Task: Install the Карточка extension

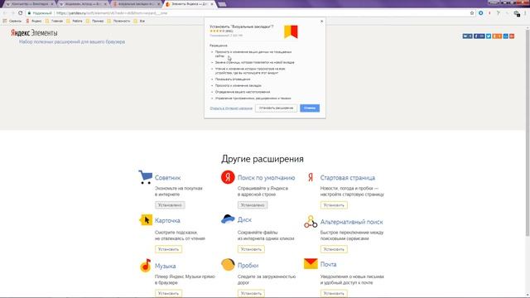Action: point(168,249)
